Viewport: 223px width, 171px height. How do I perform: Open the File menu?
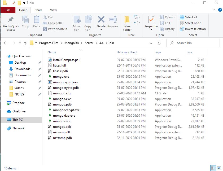(8, 10)
